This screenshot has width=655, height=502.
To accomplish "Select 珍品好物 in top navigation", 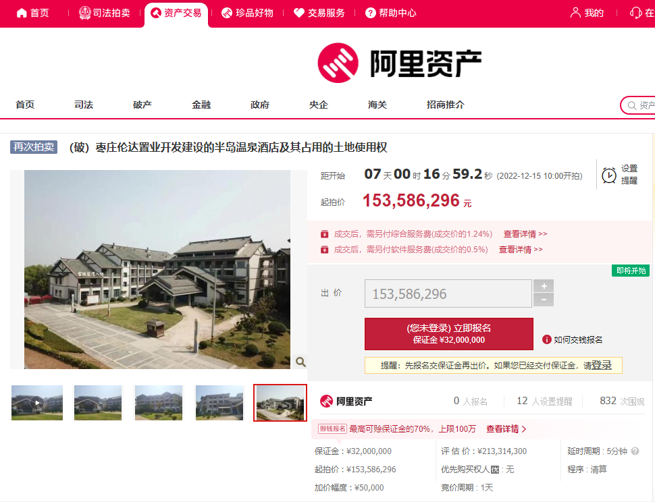I will 247,13.
